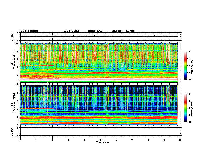Click the '-6' value on upper colorbar
Image resolution: width=203 pixels, height=157 pixels.
click(x=189, y=52)
